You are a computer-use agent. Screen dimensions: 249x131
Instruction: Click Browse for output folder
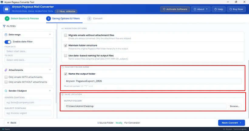[234, 106]
